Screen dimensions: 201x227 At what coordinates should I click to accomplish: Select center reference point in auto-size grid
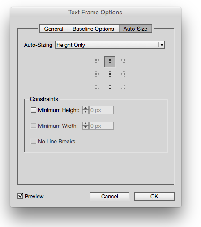(x=110, y=74)
